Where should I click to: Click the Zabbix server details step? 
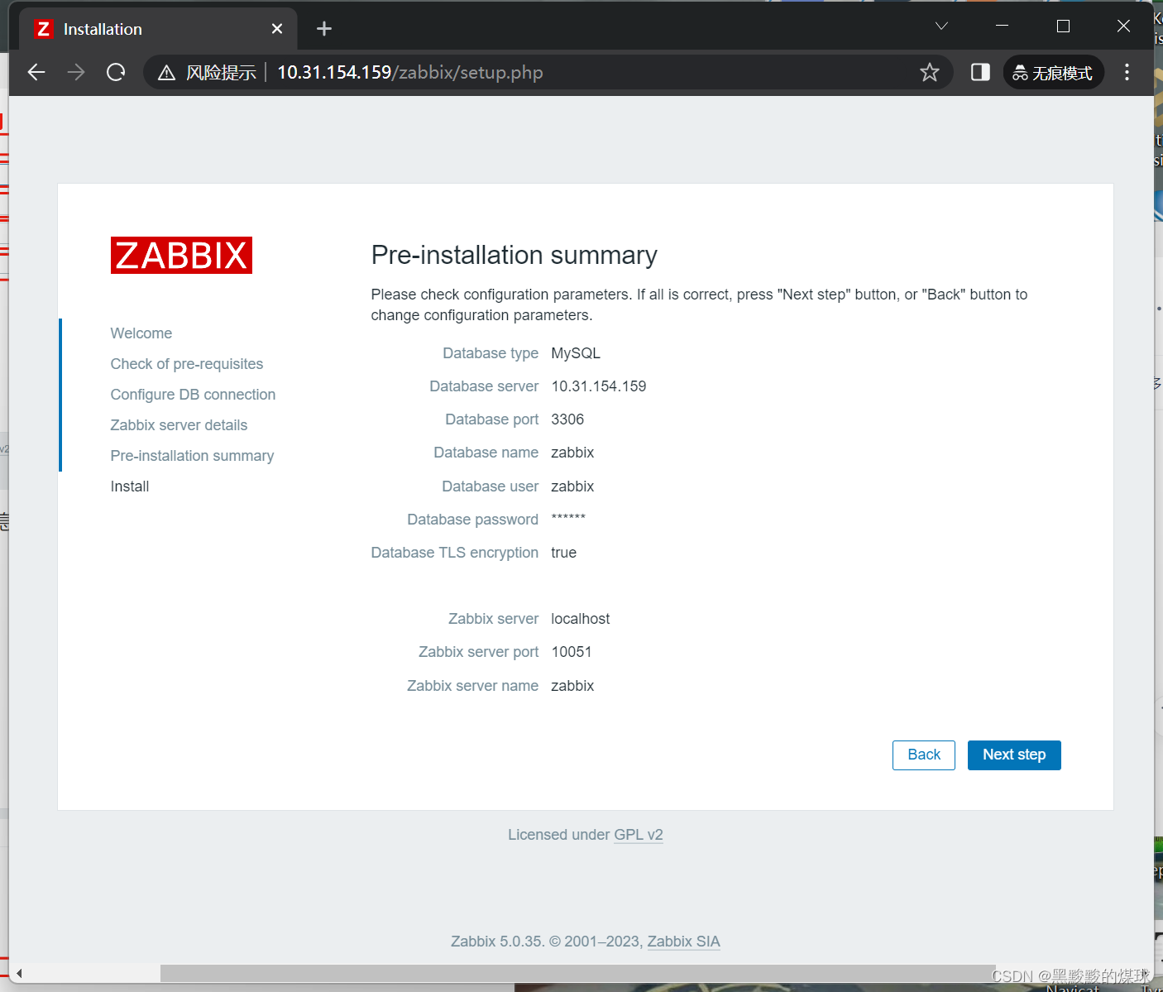[x=179, y=424]
